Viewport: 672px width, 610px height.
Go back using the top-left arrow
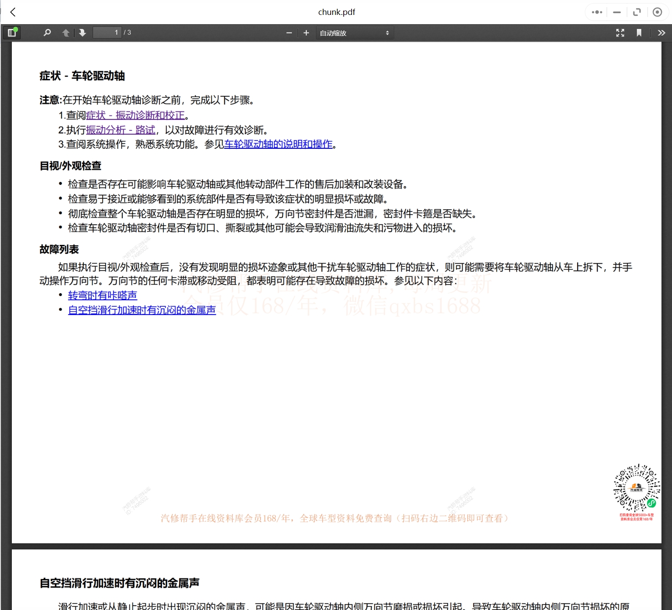[13, 12]
